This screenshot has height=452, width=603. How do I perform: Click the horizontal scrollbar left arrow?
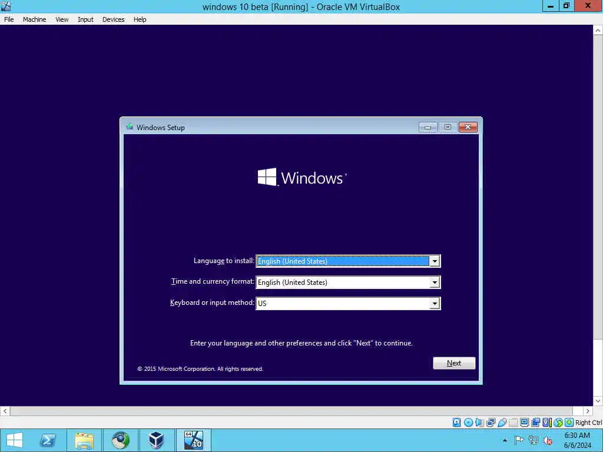pos(5,411)
